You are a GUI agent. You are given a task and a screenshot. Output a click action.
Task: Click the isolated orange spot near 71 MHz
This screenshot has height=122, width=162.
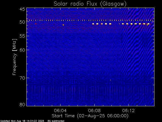pos(110,80)
